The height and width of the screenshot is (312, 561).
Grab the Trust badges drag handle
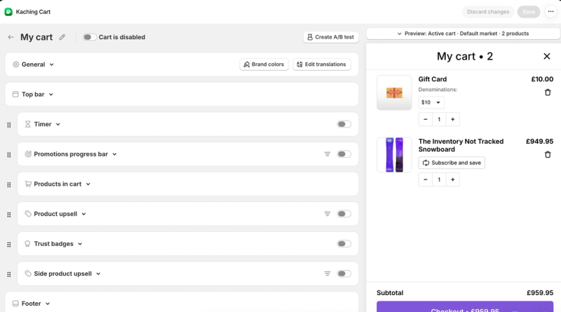coord(9,245)
